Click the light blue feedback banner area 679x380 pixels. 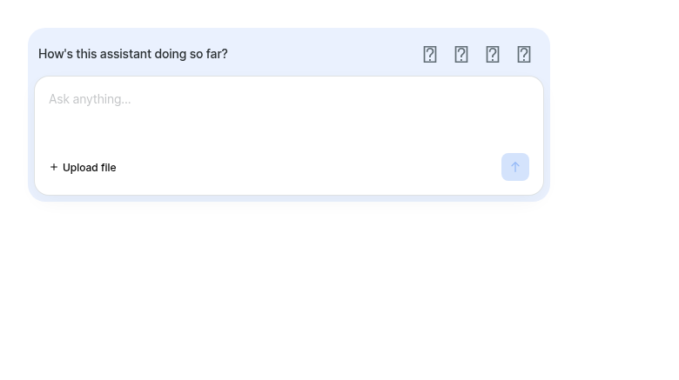coord(289,53)
